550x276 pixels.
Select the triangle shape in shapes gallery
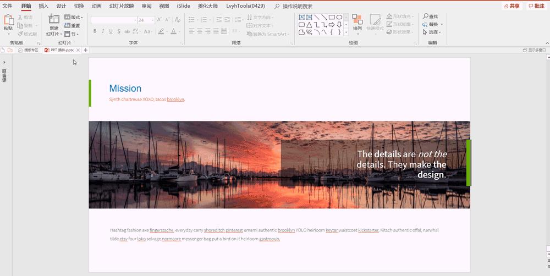309,25
